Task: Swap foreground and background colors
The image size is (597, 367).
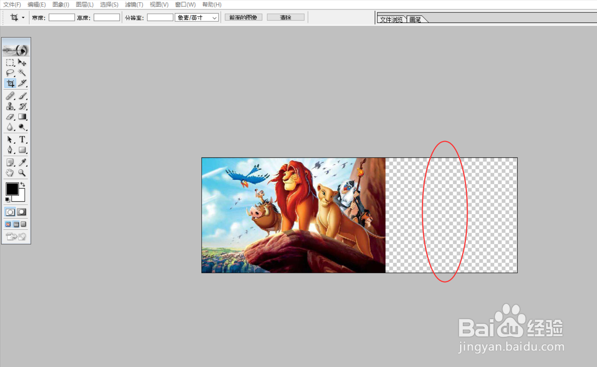Action: point(23,184)
